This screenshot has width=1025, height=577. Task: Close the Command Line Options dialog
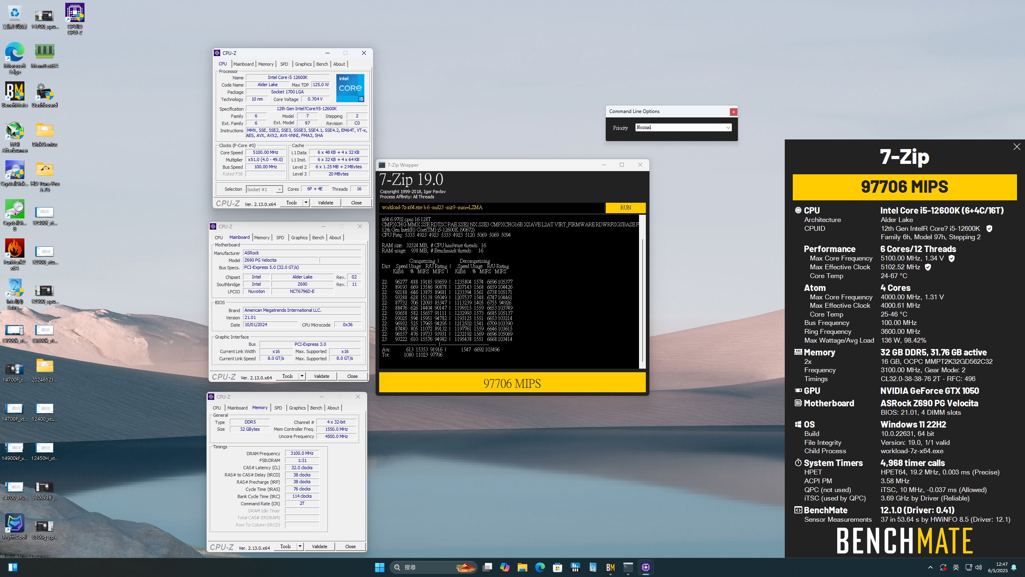pos(734,112)
